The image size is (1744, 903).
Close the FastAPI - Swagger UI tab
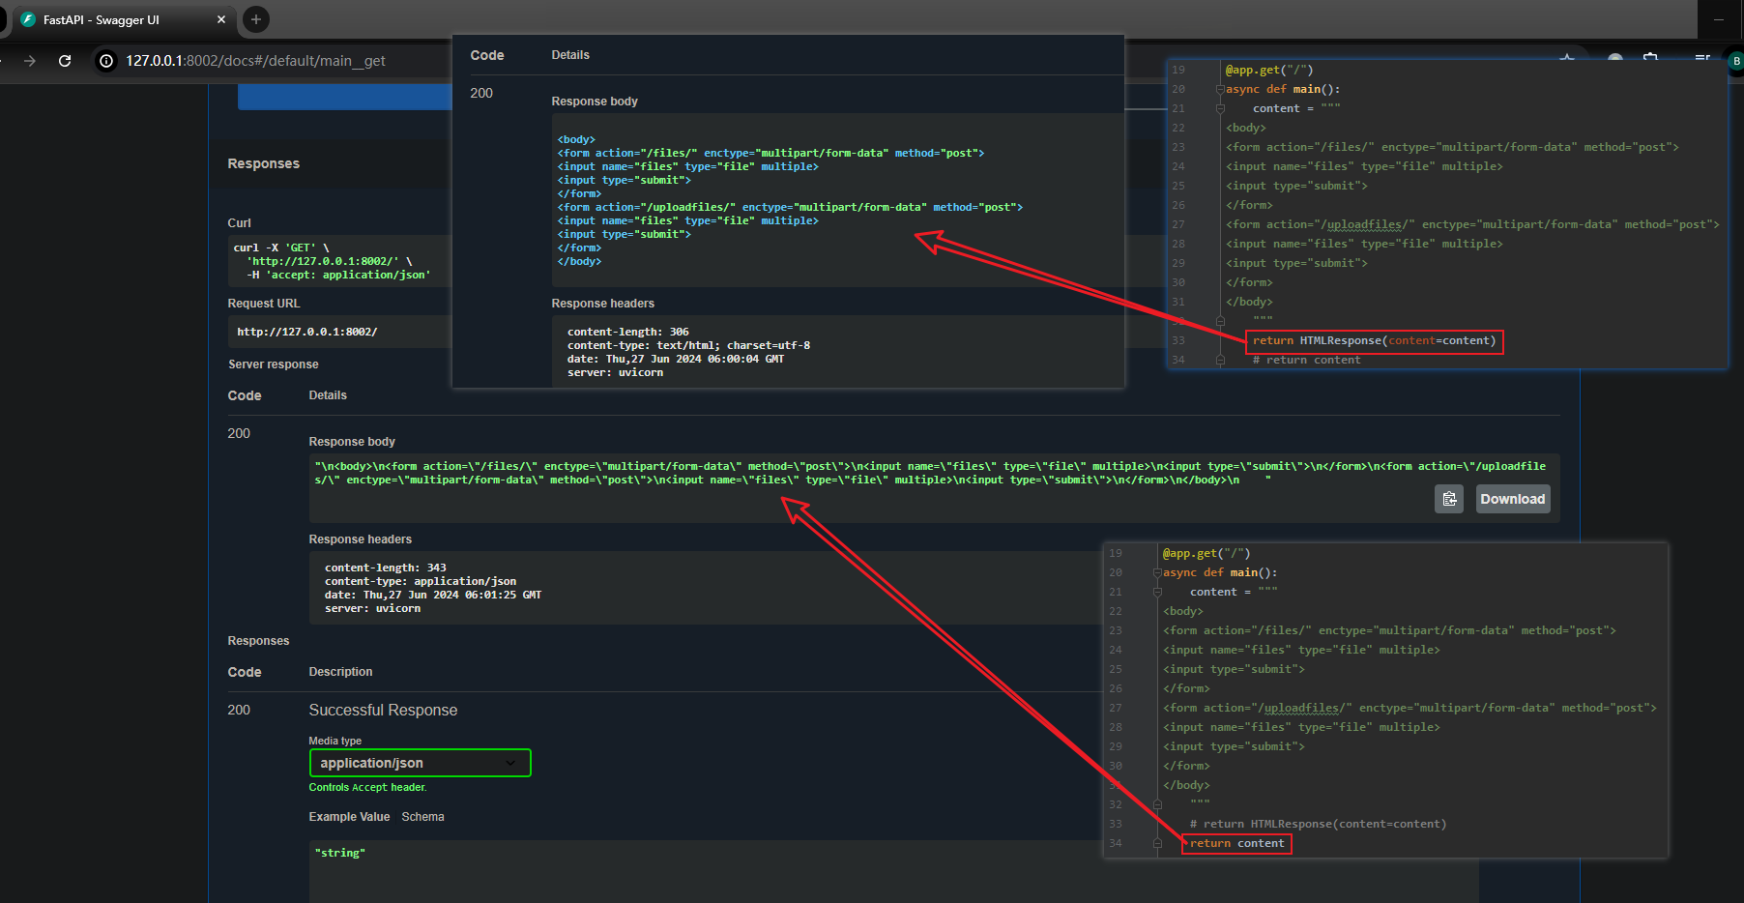[x=221, y=19]
